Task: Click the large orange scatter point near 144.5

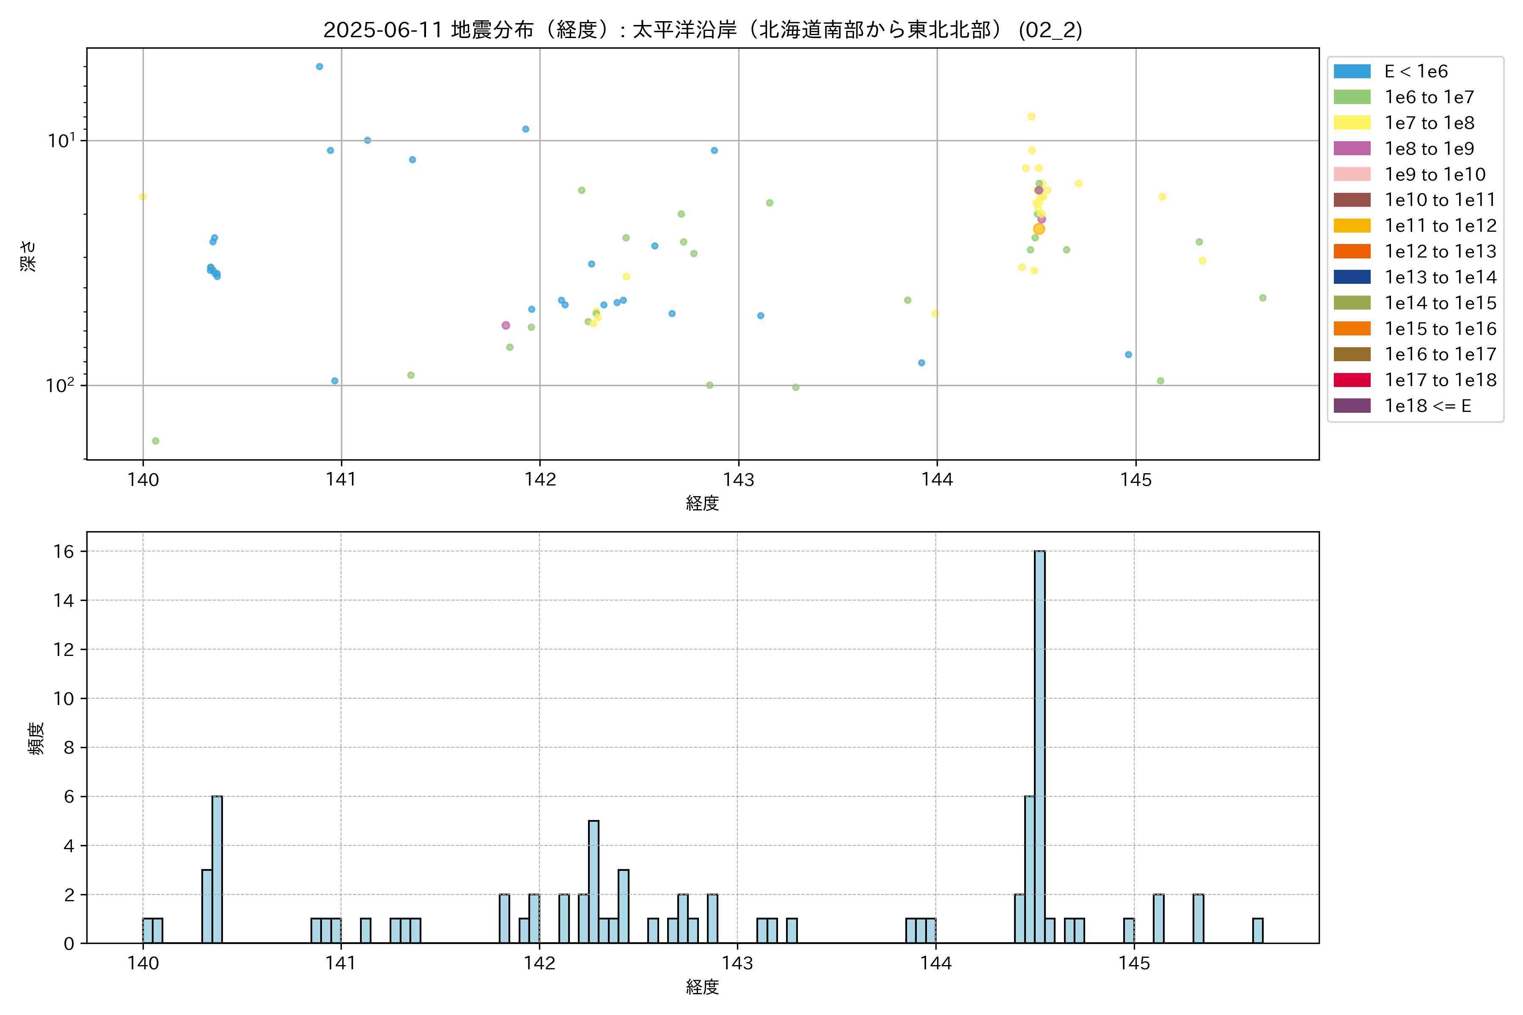Action: click(1039, 229)
